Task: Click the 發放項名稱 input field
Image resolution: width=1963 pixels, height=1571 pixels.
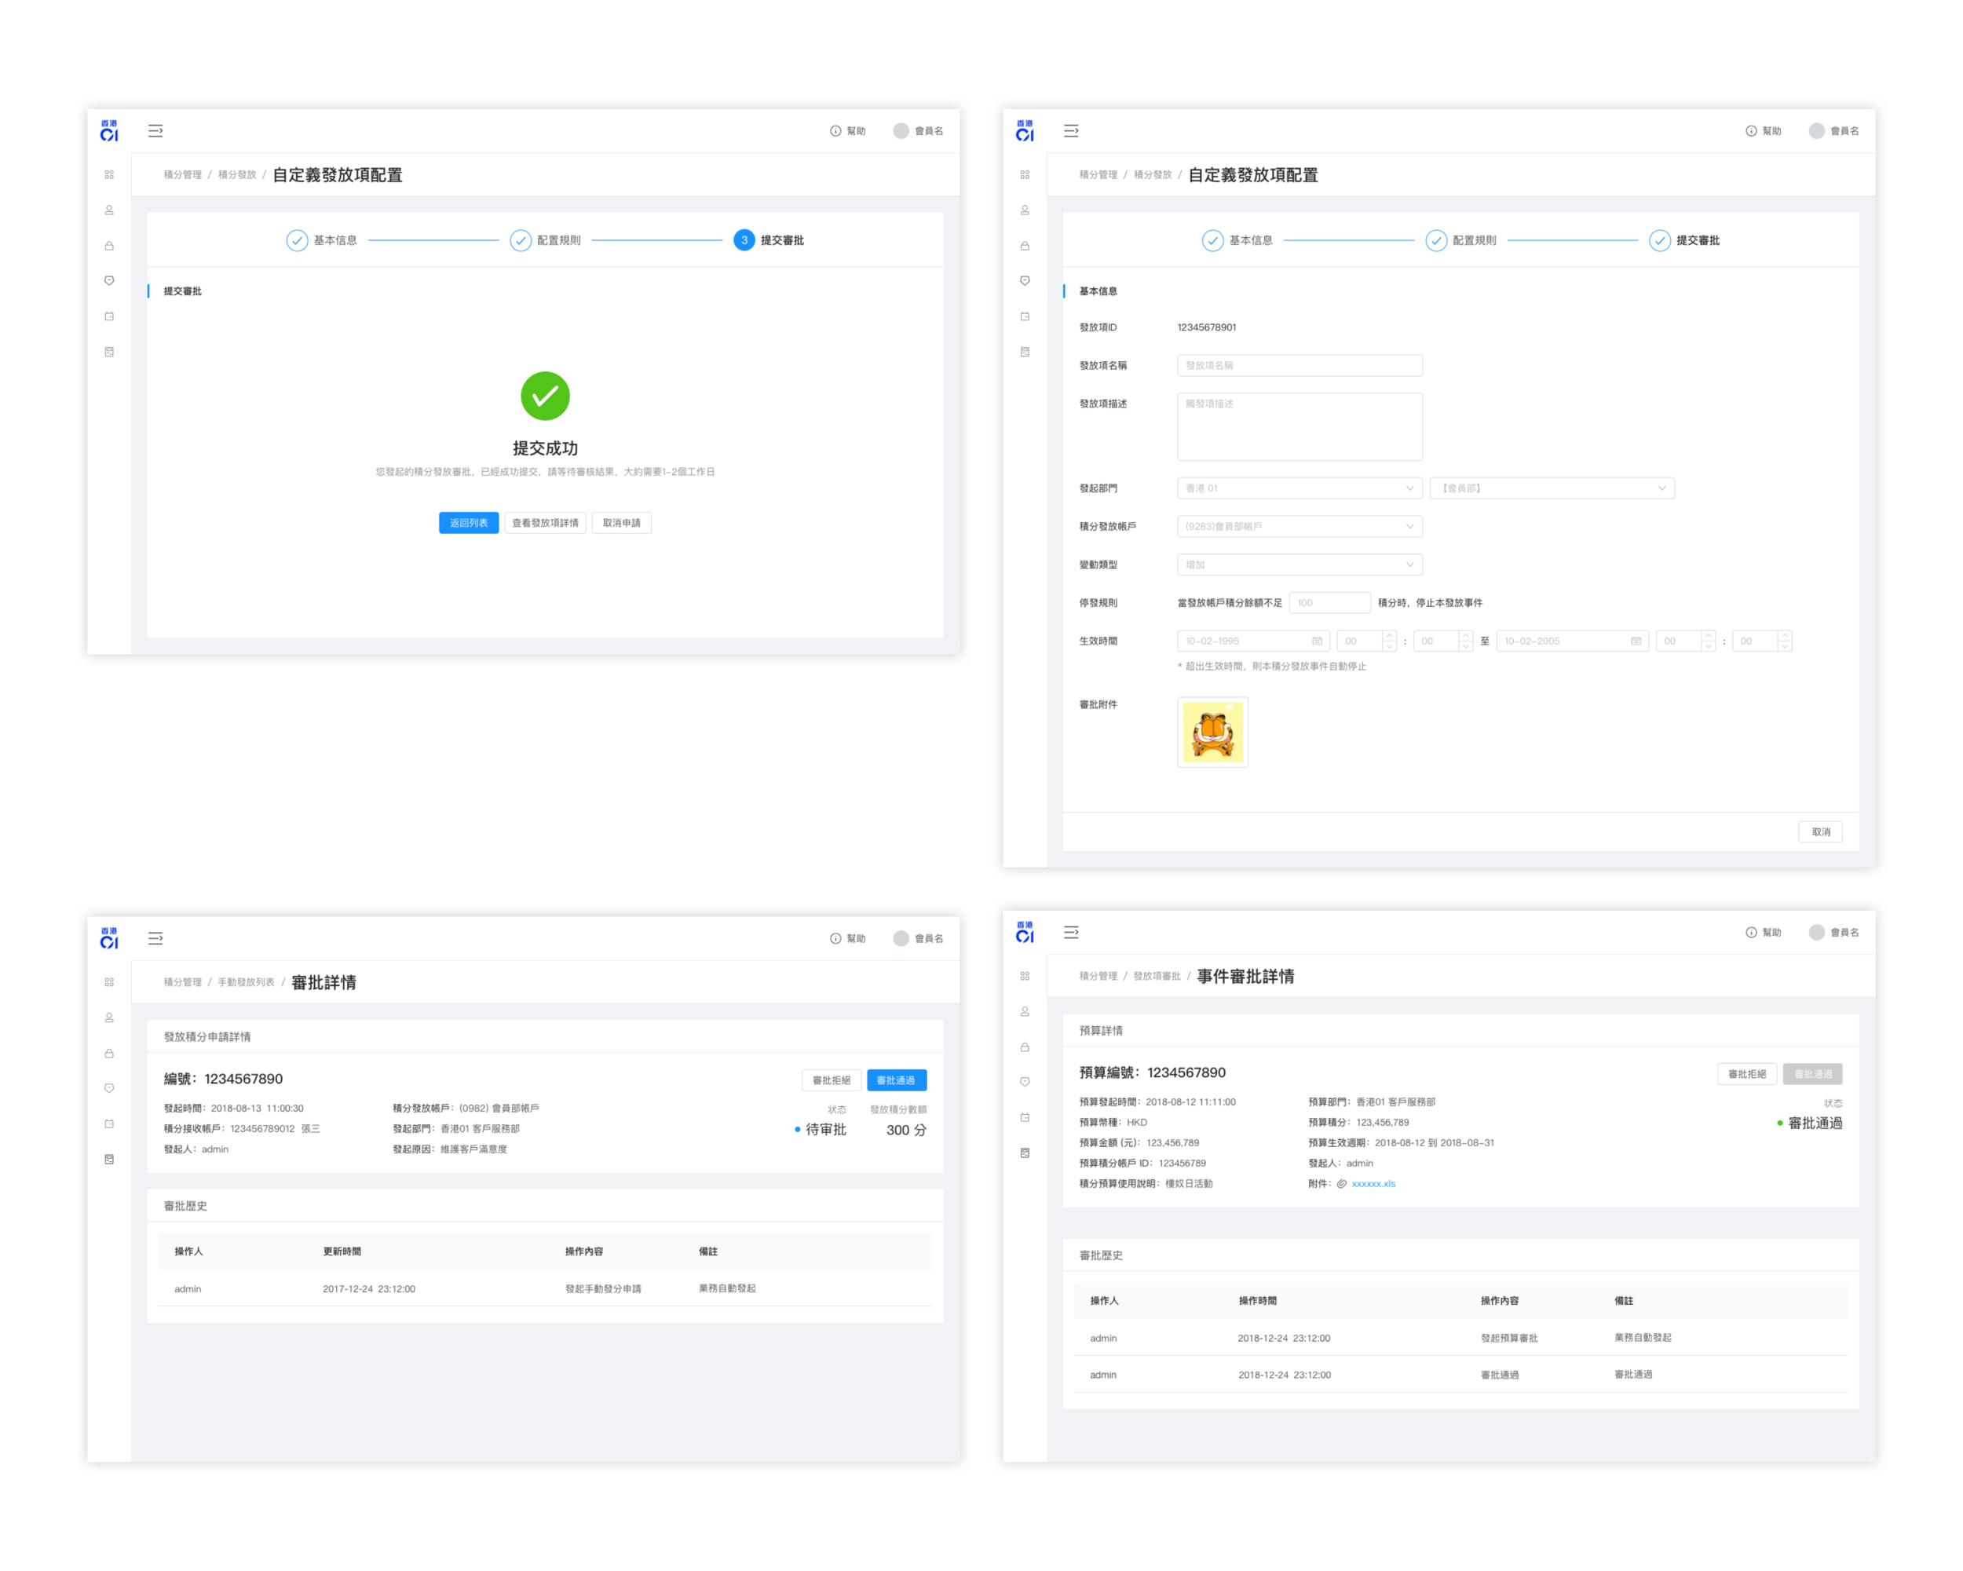Action: (x=1300, y=365)
